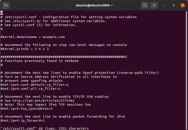Click the 'Uncomment the next line to enable packet forwarding' comment
Image resolution: width=188 pixels, height=130 pixels.
[x=63, y=116]
